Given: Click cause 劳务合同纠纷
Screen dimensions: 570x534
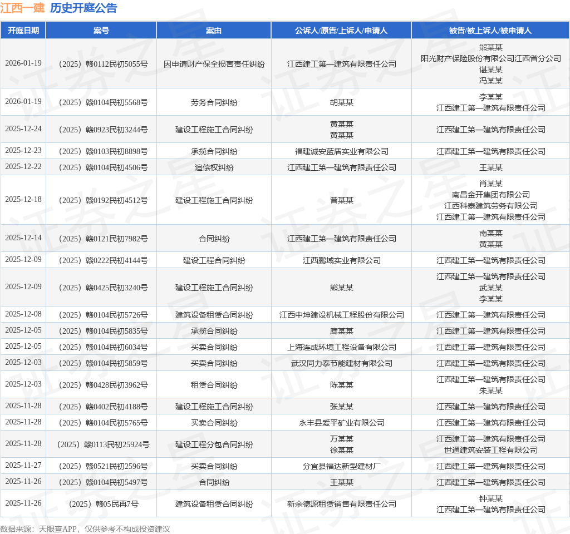Looking at the screenshot, I should (x=214, y=102).
